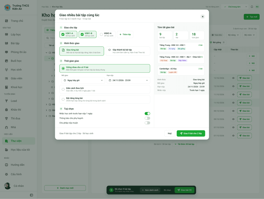
Task: Select Đặt riêng từng bài radio
Action: 63,99
